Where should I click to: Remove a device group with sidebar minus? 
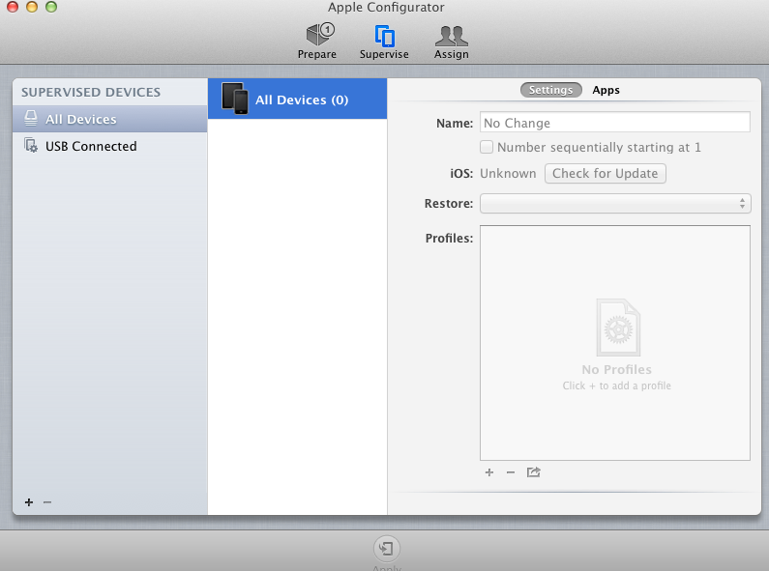click(47, 502)
